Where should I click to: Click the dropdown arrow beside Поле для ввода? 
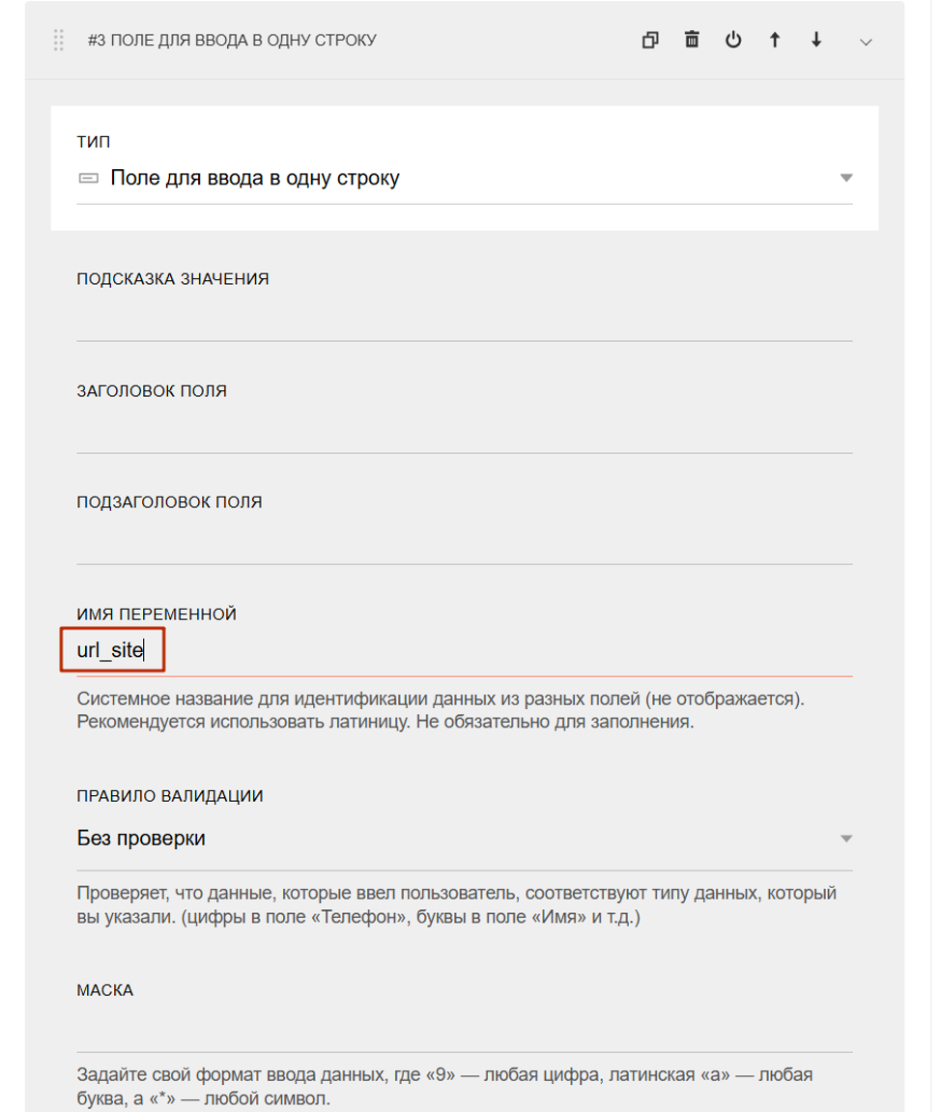pos(846,178)
